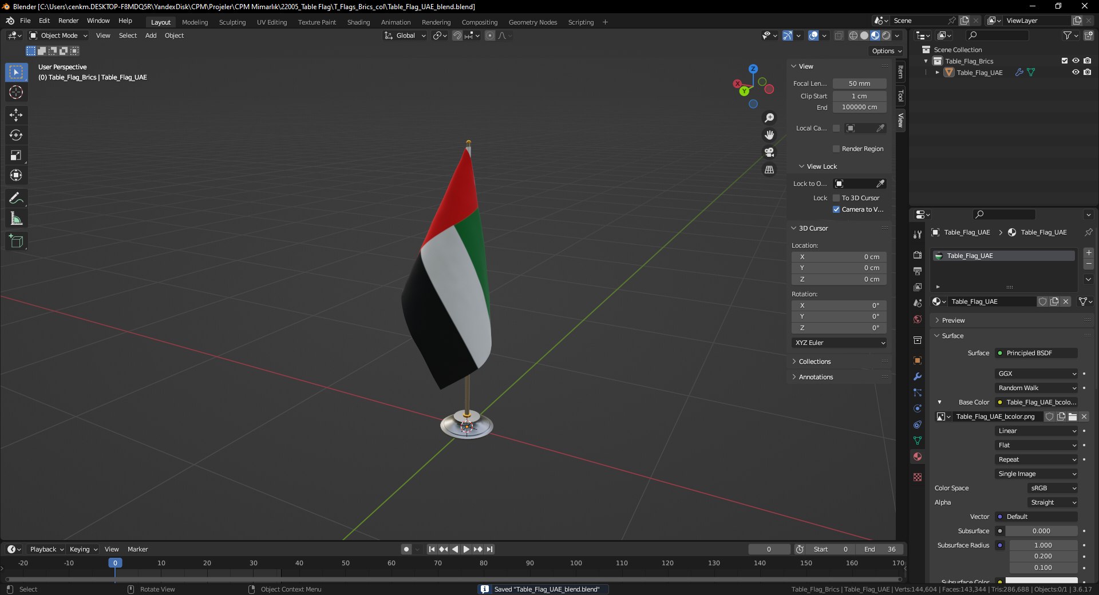This screenshot has width=1099, height=595.
Task: Click the Zoom viewport icon
Action: pyautogui.click(x=769, y=118)
